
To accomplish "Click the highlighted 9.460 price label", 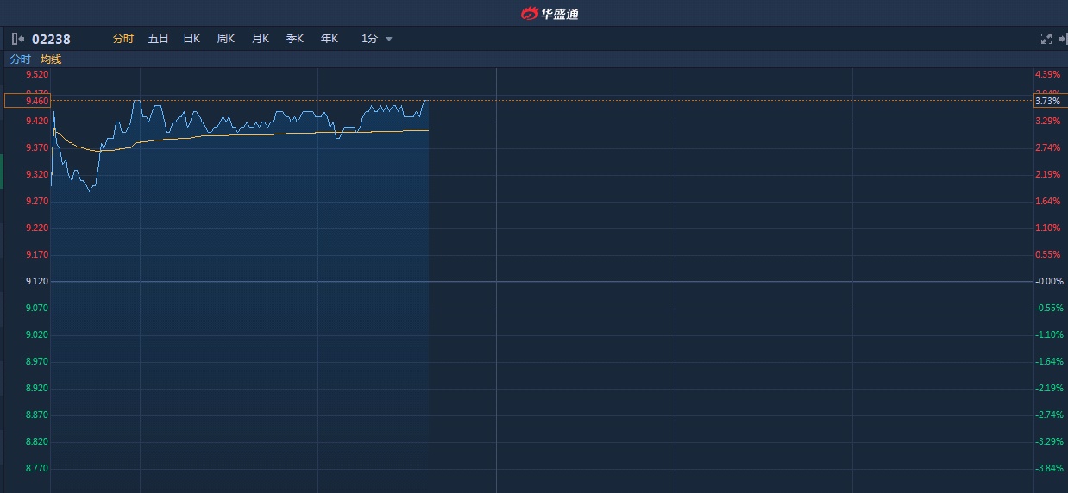I will point(28,101).
